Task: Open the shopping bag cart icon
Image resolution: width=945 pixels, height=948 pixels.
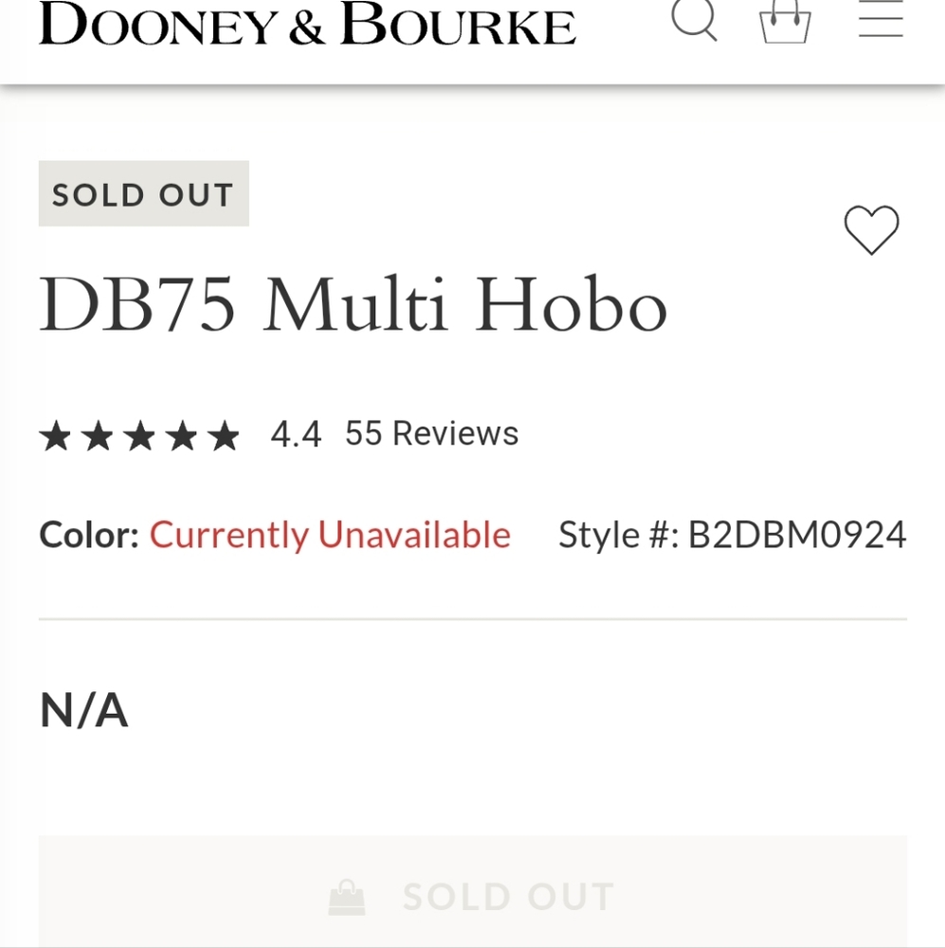Action: click(784, 23)
